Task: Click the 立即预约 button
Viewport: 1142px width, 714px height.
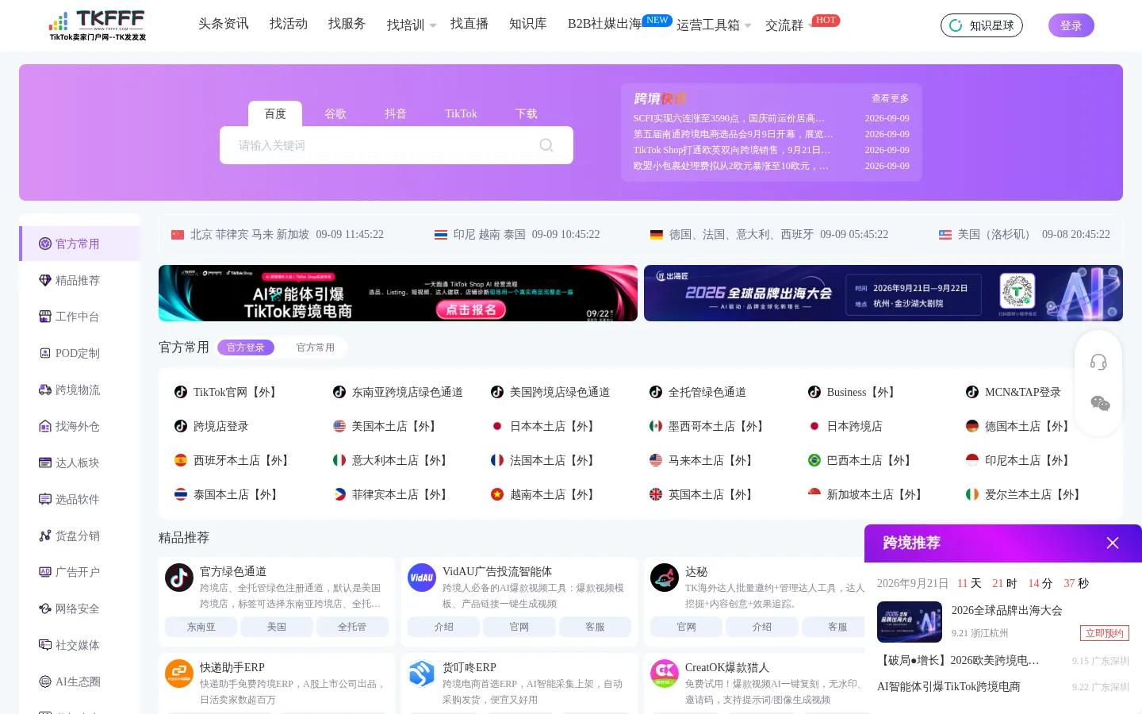Action: point(1105,633)
